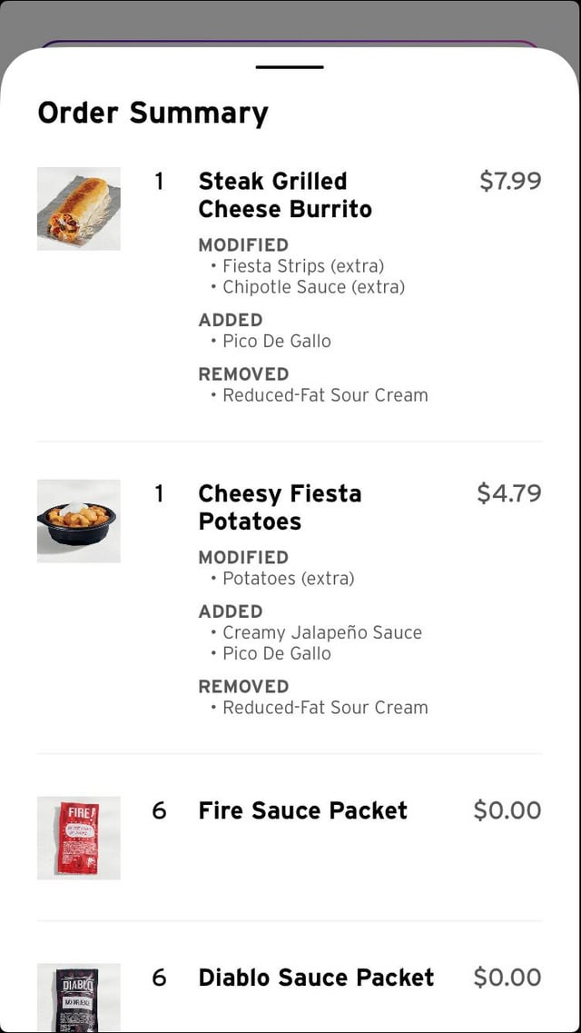Open Cheesy Fiesta Potatoes item title
This screenshot has width=581, height=1033.
tap(280, 507)
